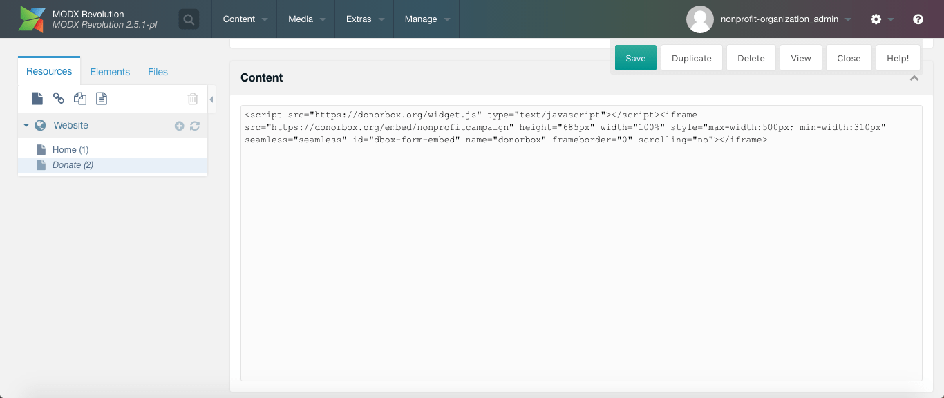This screenshot has height=398, width=944.
Task: Click the Duplicate button
Action: tap(691, 58)
